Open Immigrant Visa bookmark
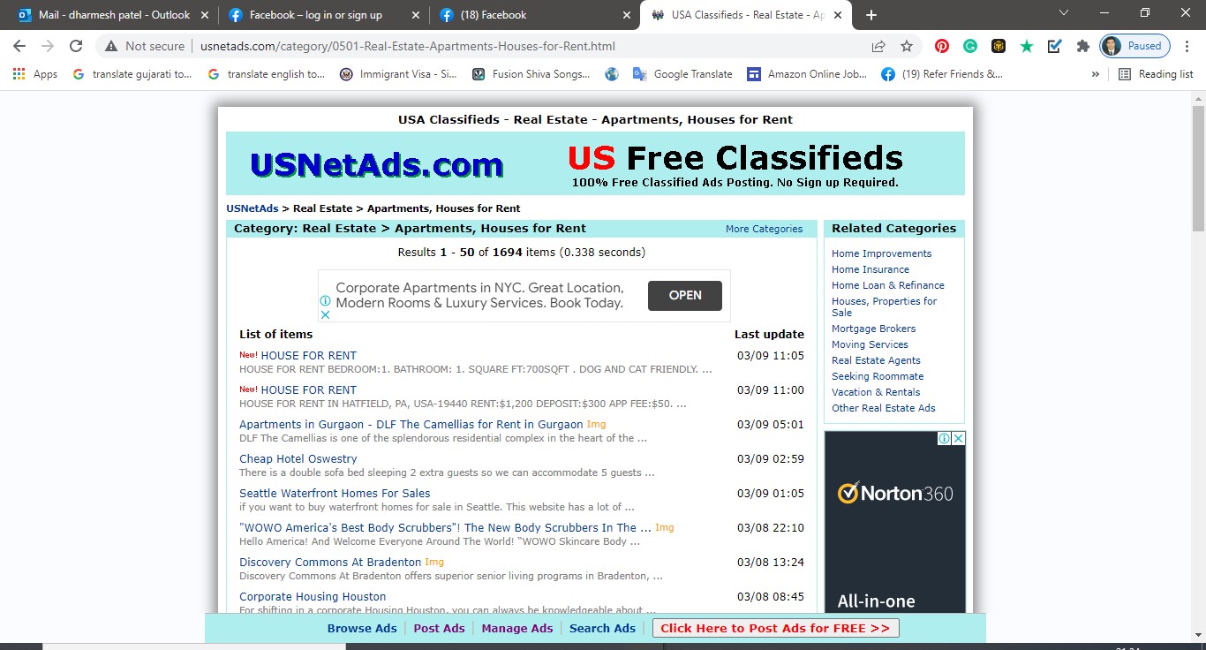 (399, 74)
